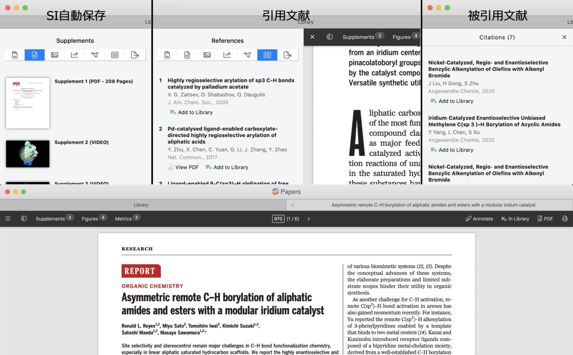Select 'Supplement 1 (PDF - 208 Pages)' title
This screenshot has height=355, width=573.
point(94,81)
